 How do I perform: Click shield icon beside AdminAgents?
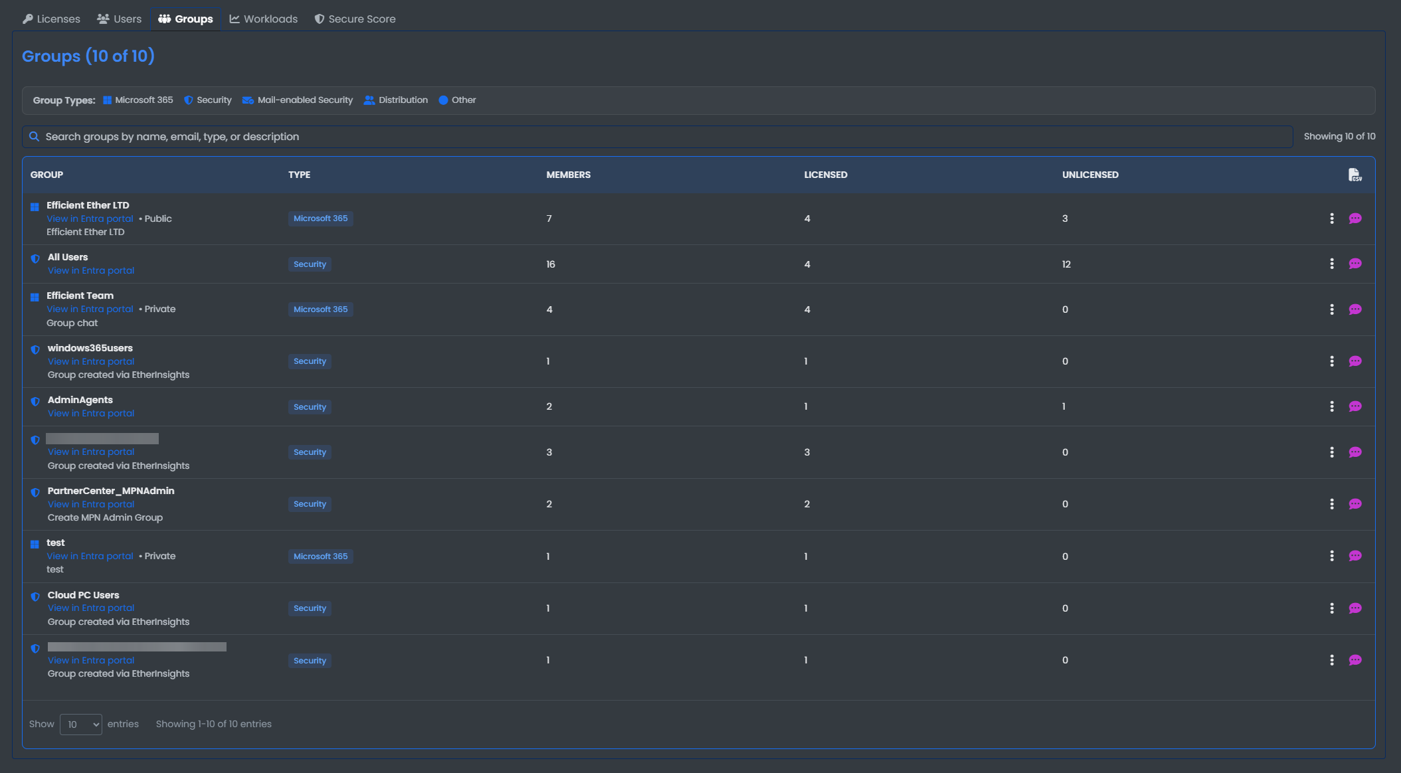[35, 401]
